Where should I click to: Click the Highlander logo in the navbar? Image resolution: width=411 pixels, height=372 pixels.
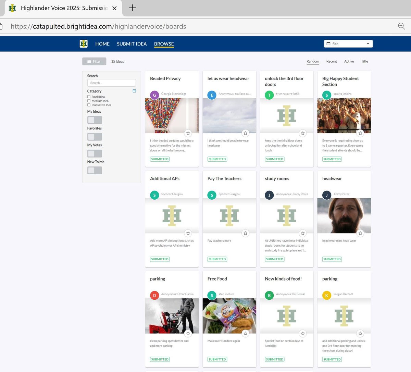click(x=84, y=44)
